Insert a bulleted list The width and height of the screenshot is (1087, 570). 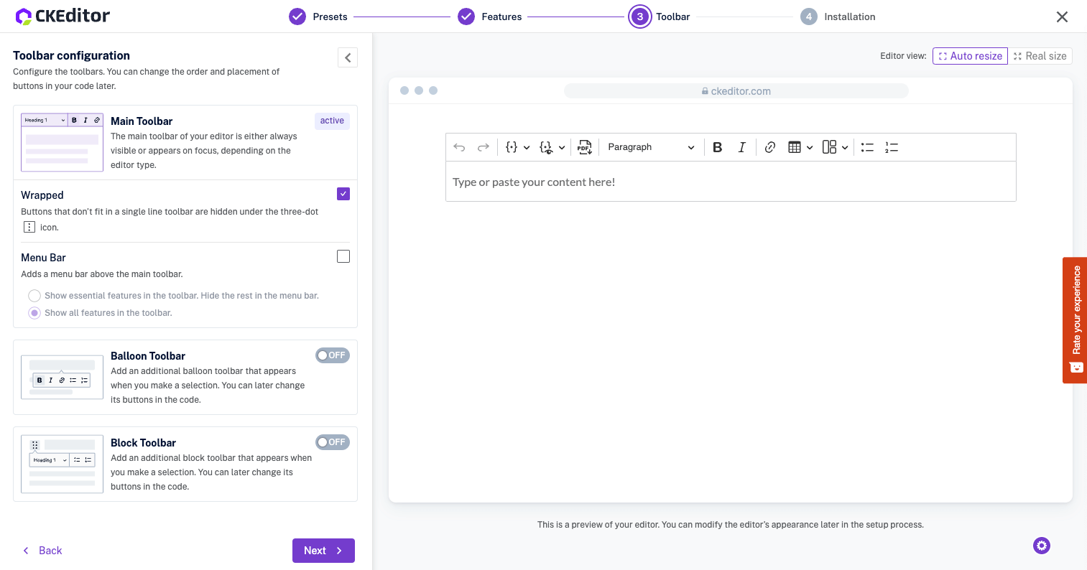pyautogui.click(x=867, y=147)
